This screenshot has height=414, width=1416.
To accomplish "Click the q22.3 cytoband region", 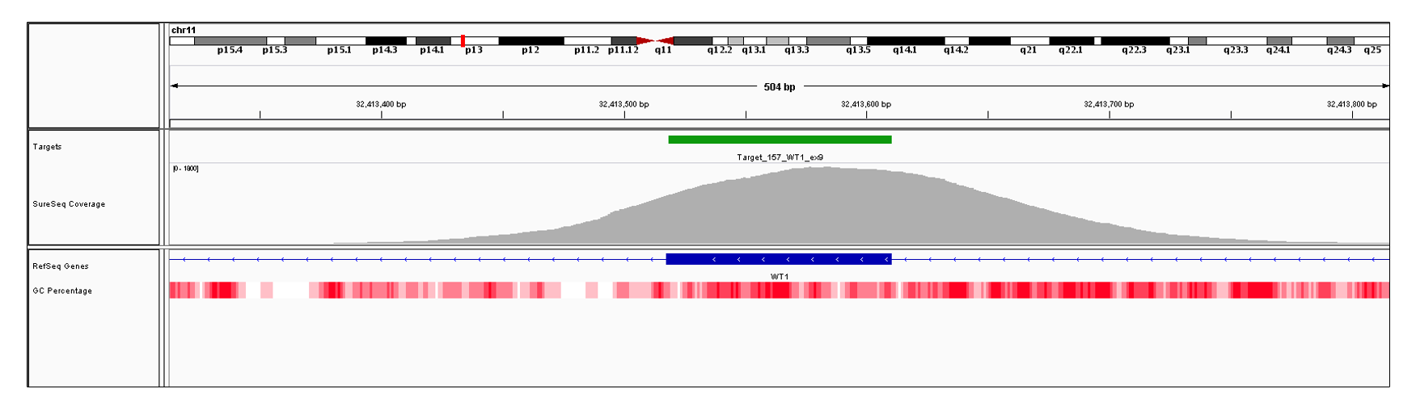I will click(x=1135, y=40).
